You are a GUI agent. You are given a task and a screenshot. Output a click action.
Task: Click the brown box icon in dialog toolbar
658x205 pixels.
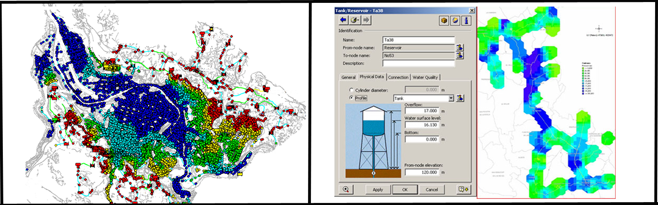coord(444,20)
